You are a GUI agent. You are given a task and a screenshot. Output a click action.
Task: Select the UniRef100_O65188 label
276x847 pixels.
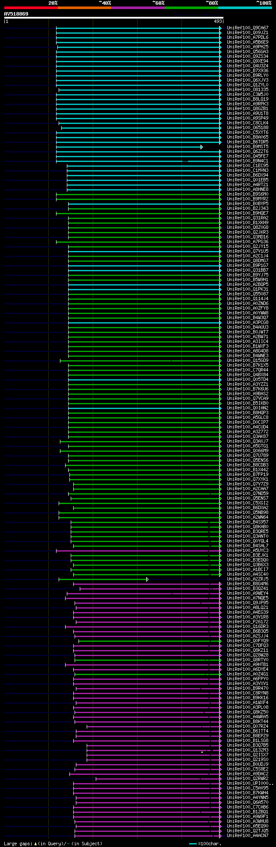248,128
